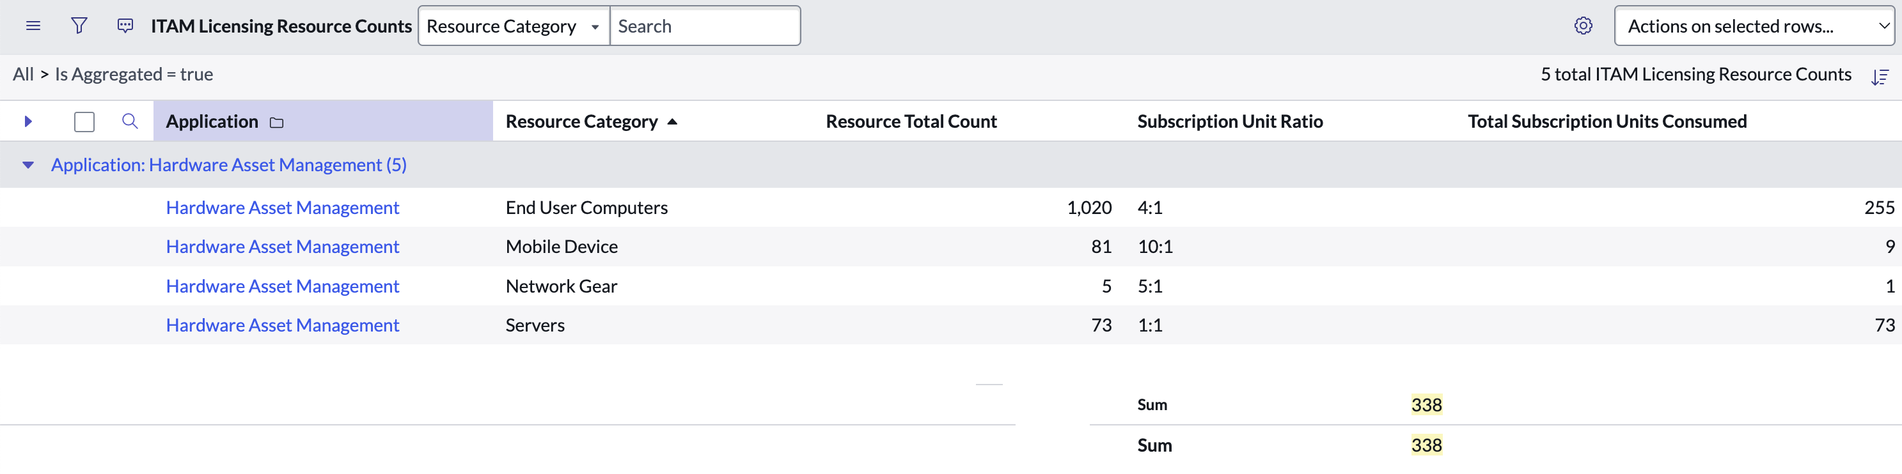Click the 5:1 ratio cell
Viewport: 1902px width, 474px height.
point(1150,286)
